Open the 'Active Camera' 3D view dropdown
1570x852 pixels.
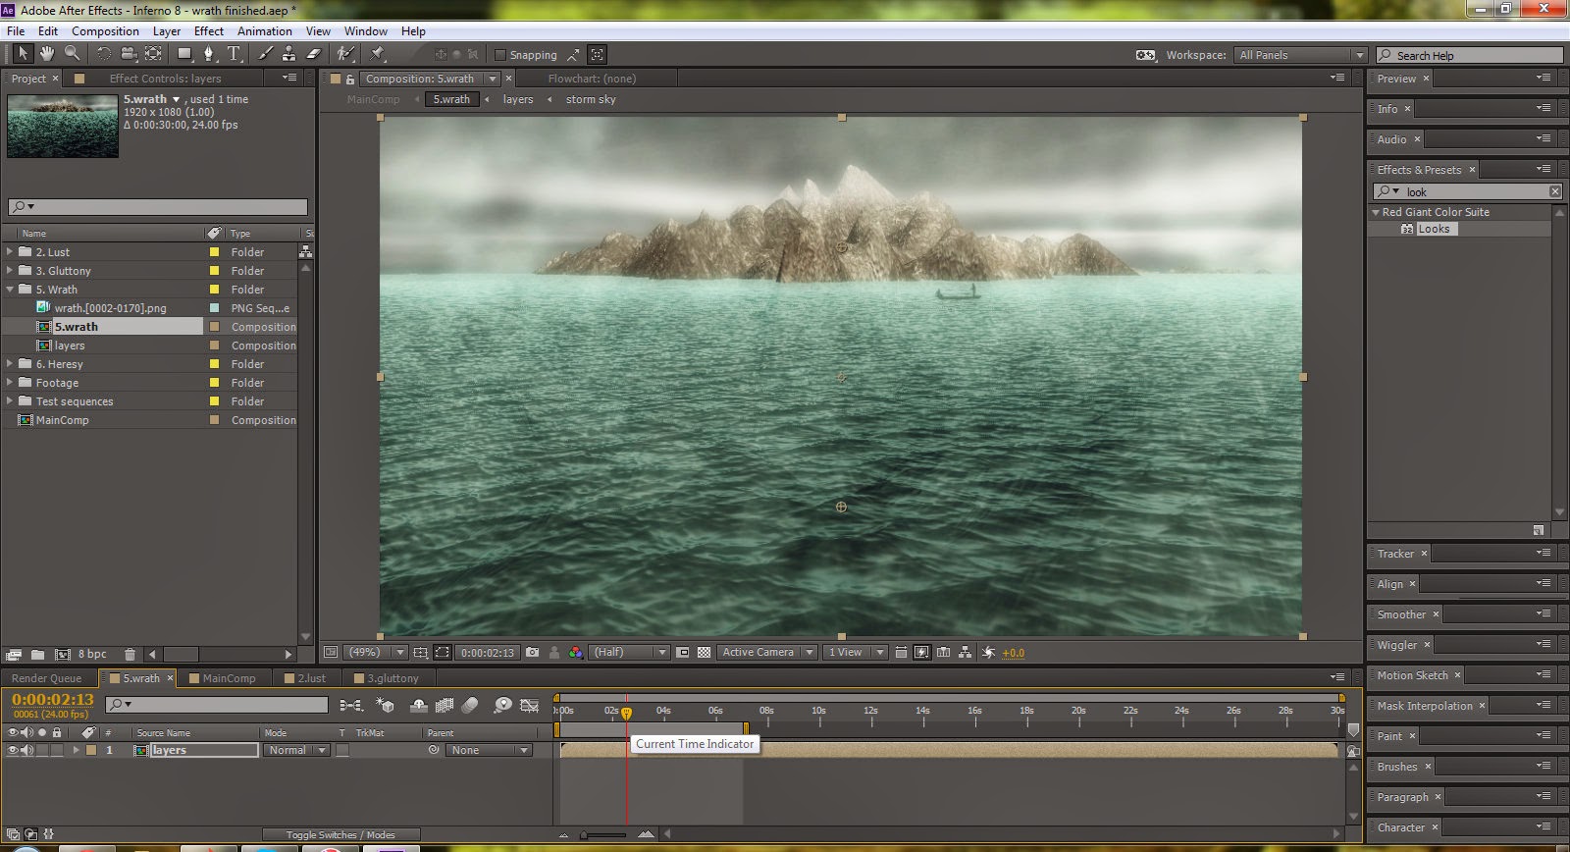pyautogui.click(x=766, y=652)
